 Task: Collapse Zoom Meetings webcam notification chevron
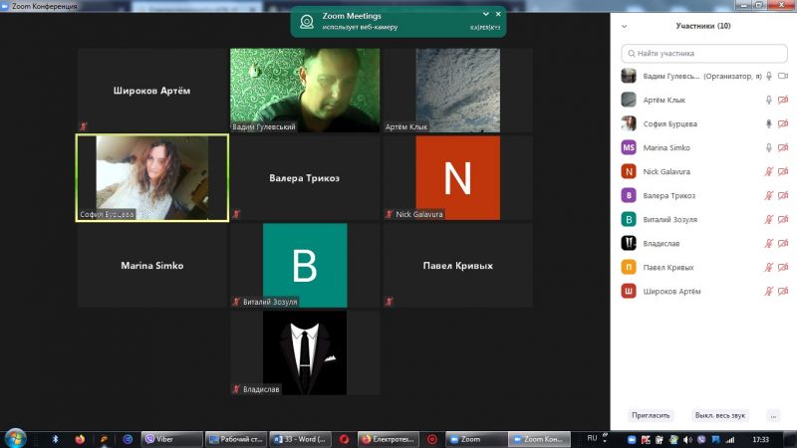(x=486, y=14)
